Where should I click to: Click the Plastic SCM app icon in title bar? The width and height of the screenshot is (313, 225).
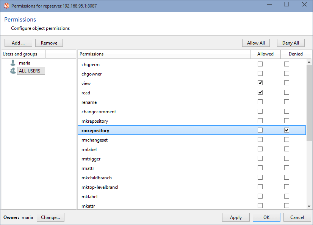(x=6, y=6)
